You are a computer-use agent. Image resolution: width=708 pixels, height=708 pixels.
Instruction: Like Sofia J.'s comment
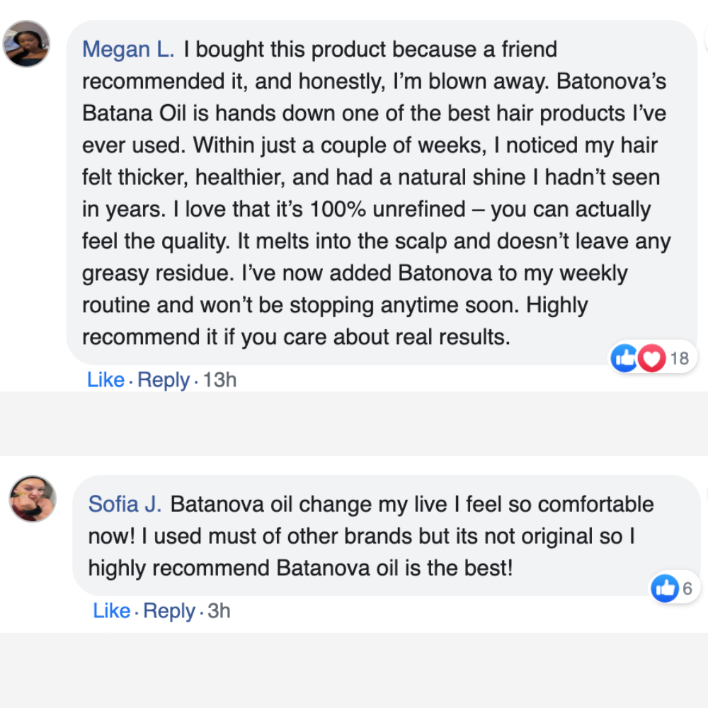click(x=112, y=611)
